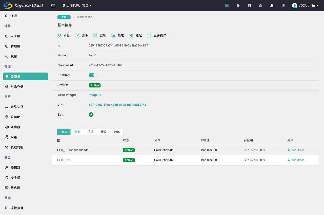Open the 云主机 page in sidebar
The height and width of the screenshot is (215, 324).
pyautogui.click(x=15, y=36)
